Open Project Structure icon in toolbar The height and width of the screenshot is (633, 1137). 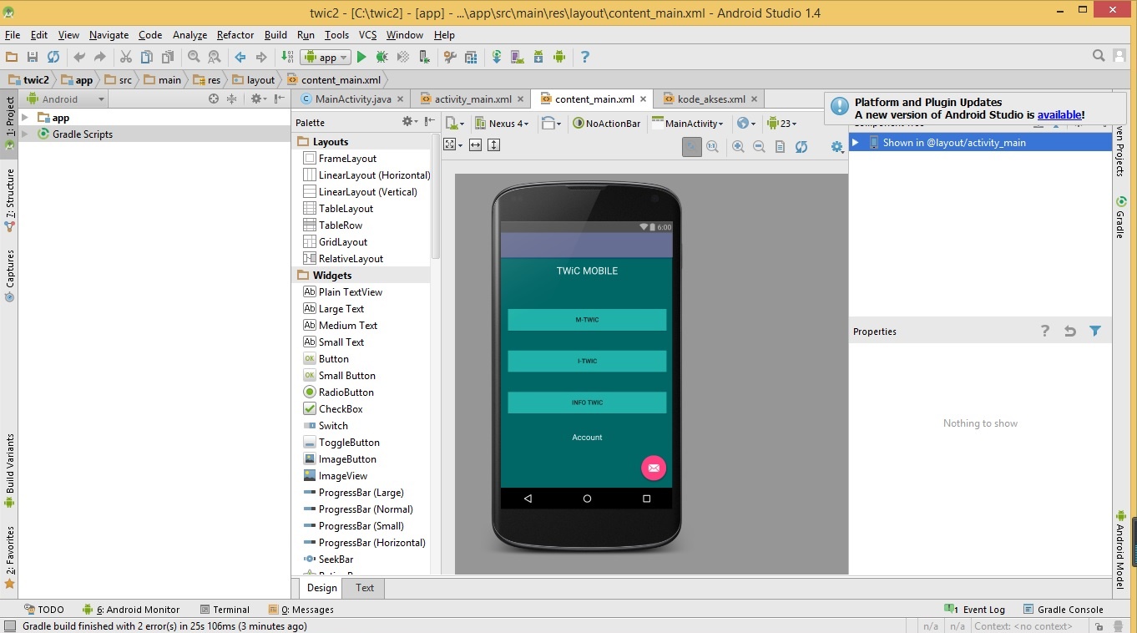coord(471,57)
